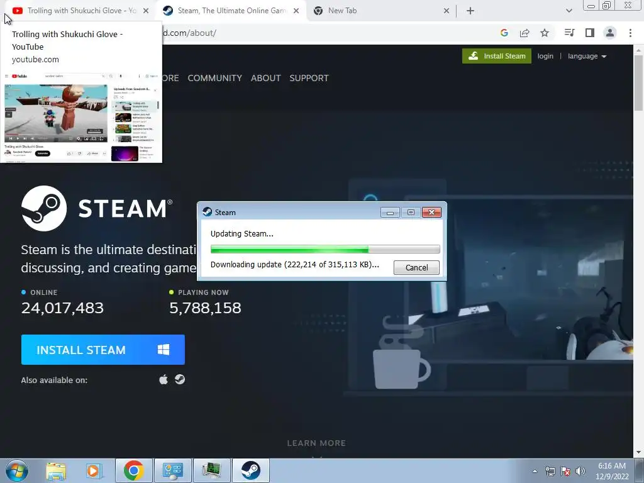Viewport: 644px width, 483px height.
Task: Click the login link
Action: pos(545,56)
